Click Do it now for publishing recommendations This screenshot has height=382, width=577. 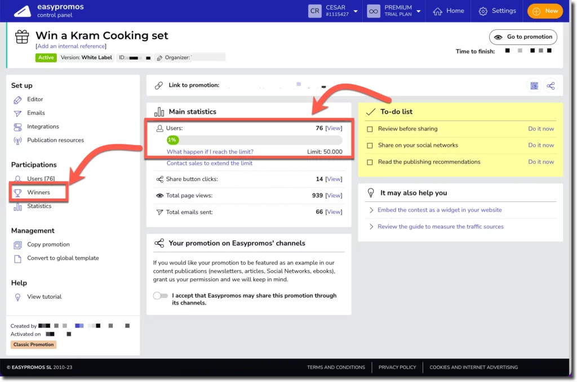click(x=541, y=161)
